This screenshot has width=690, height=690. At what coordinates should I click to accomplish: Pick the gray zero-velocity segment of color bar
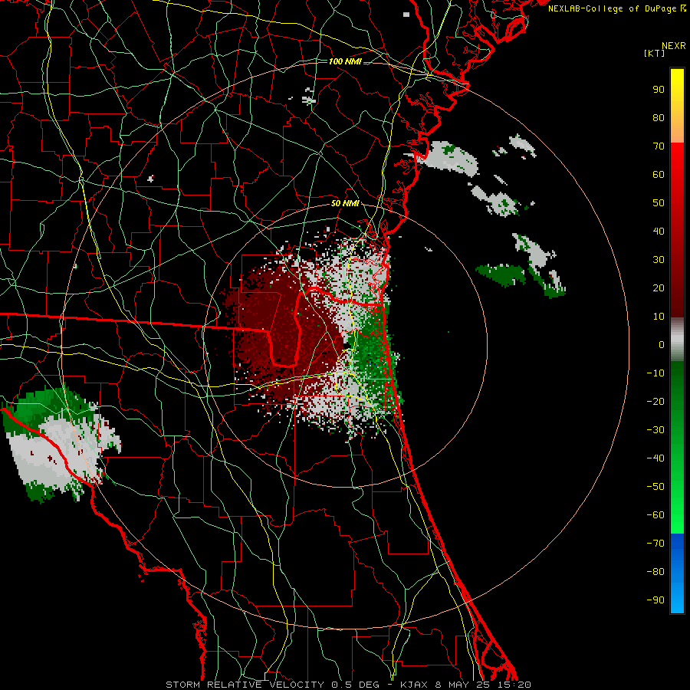pyautogui.click(x=677, y=340)
